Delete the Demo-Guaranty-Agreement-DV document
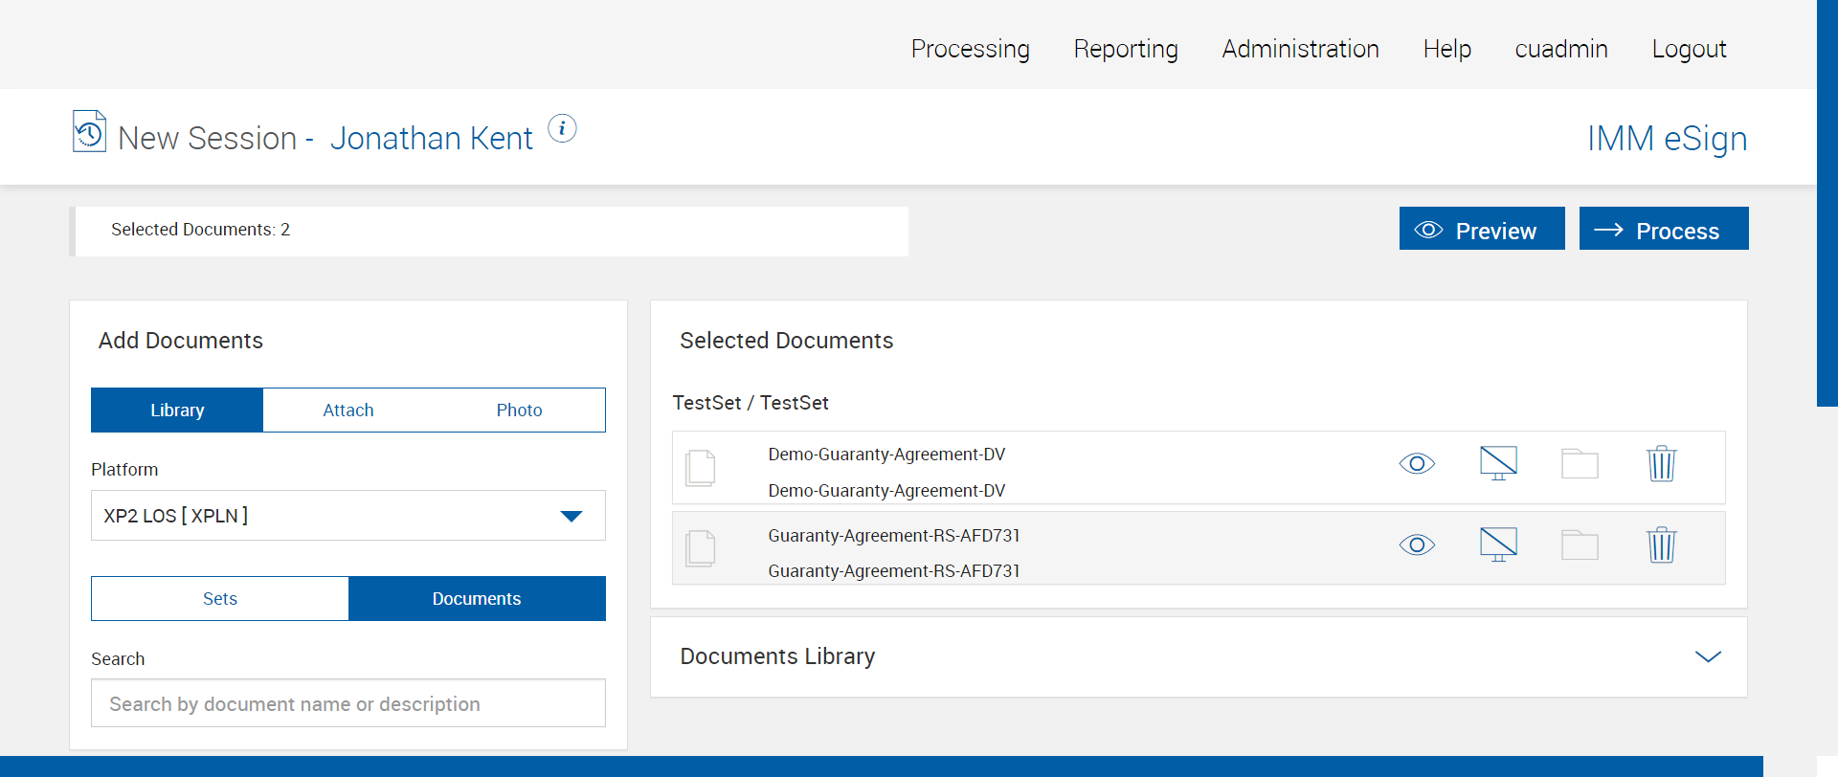This screenshot has width=1838, height=777. point(1661,464)
